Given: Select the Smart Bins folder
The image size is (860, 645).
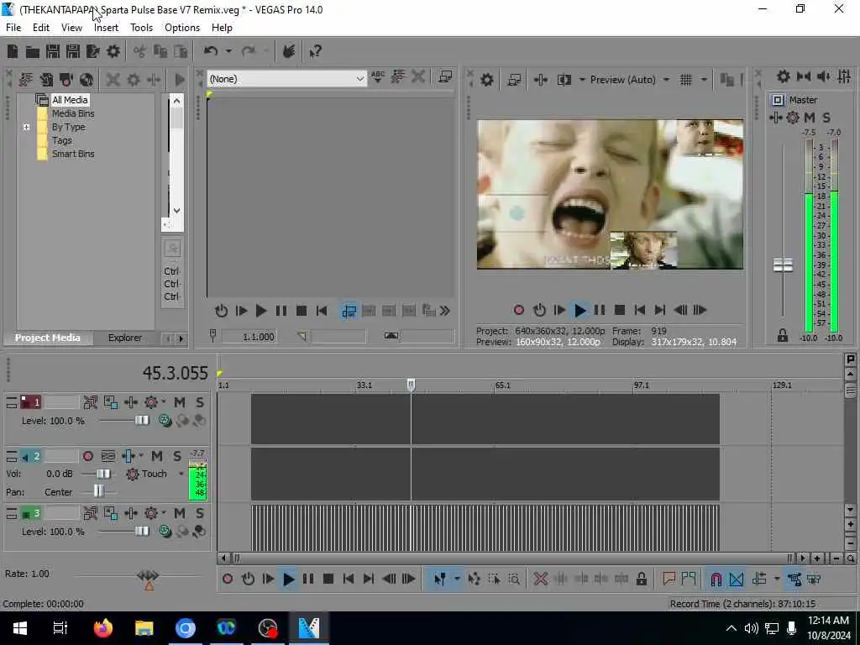Looking at the screenshot, I should pos(73,155).
